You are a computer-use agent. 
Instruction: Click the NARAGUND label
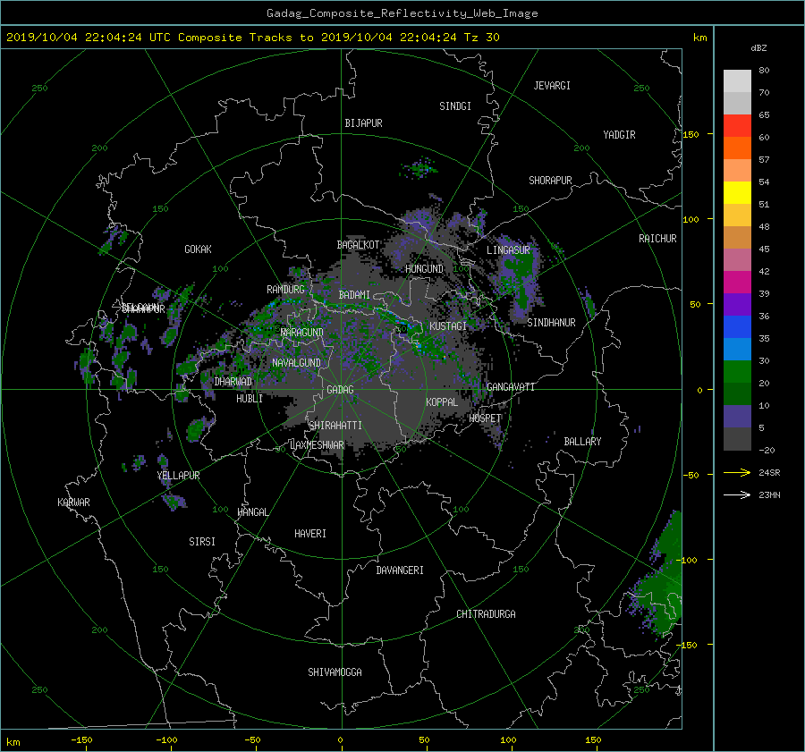tap(302, 333)
